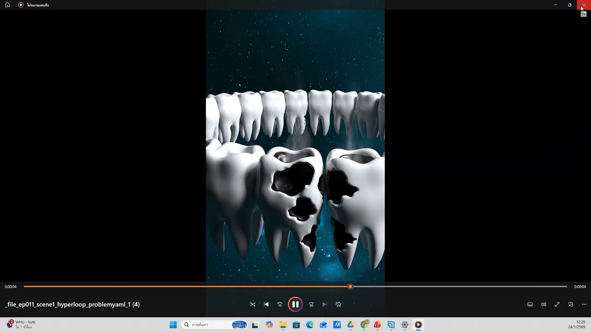
Task: Toggle repeat mode
Action: 338,304
